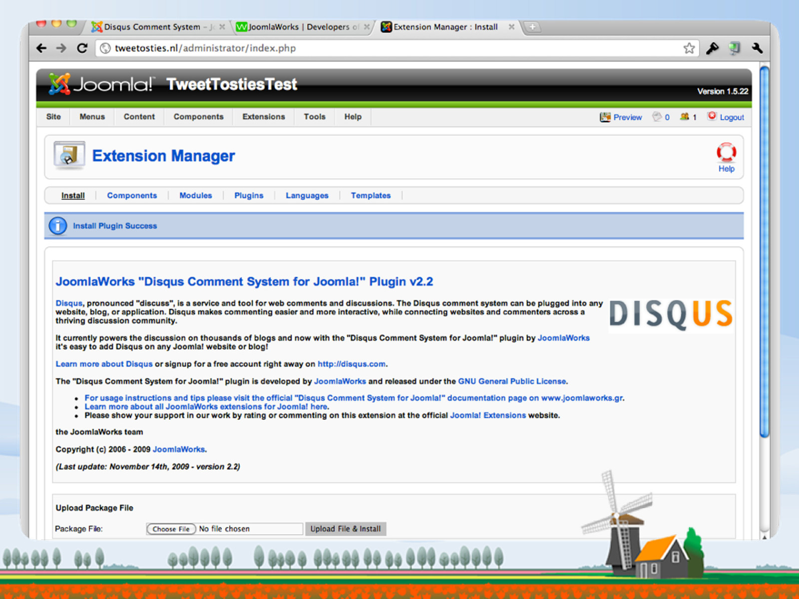This screenshot has height=599, width=799.
Task: Open the key-shaped extension icon in the toolbar
Action: (712, 48)
